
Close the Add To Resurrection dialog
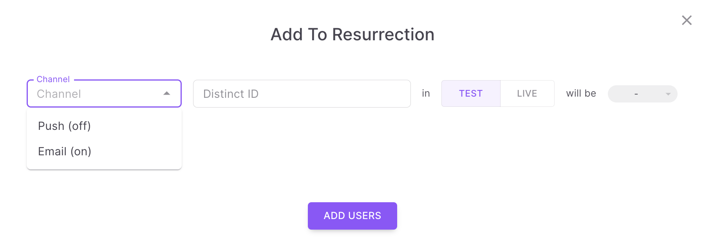click(687, 20)
